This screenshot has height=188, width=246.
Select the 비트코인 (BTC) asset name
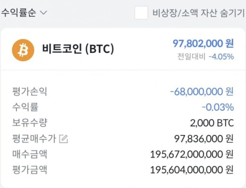pos(78,50)
